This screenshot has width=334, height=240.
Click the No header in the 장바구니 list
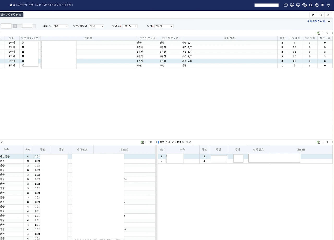click(162, 150)
